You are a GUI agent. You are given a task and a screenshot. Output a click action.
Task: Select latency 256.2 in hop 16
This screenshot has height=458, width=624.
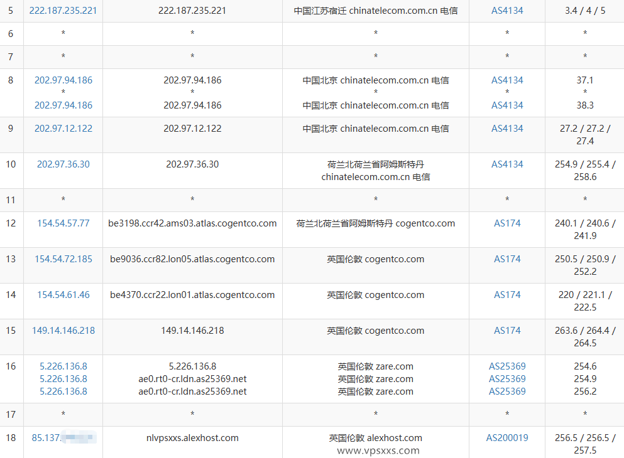585,391
